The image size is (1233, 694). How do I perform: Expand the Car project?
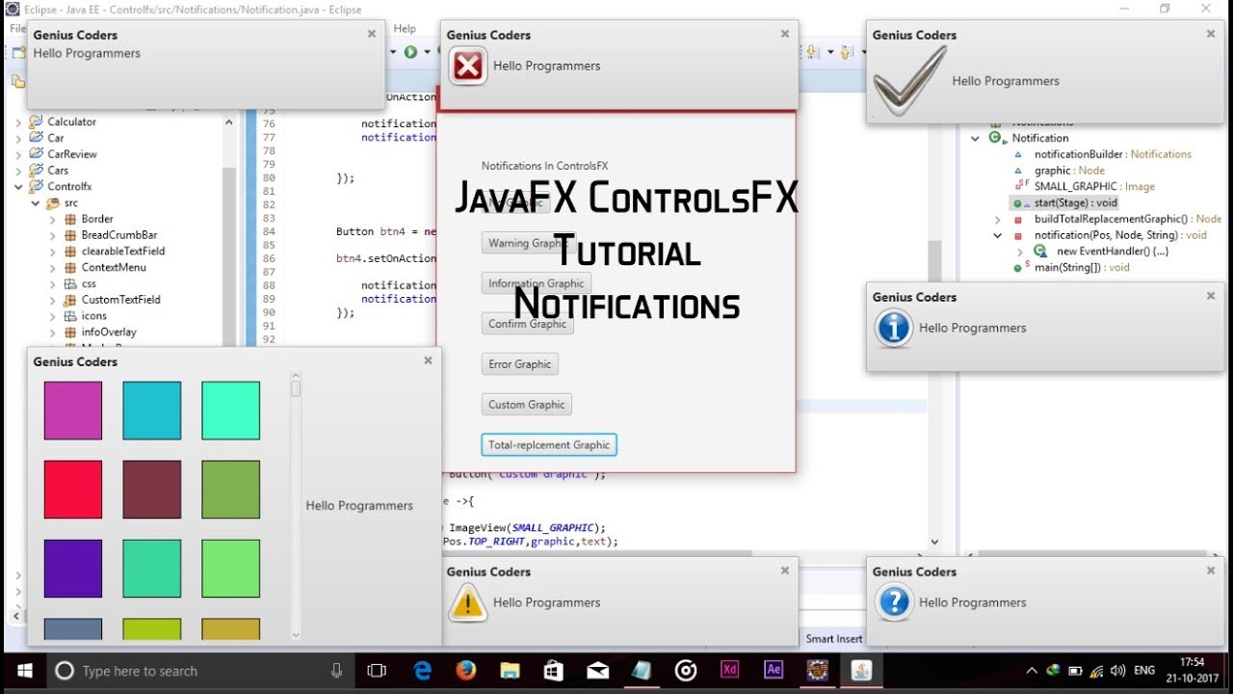(18, 139)
